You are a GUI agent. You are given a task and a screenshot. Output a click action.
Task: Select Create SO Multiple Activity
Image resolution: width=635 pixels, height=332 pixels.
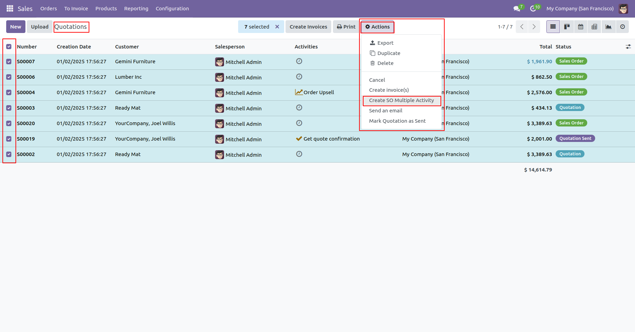tap(401, 100)
